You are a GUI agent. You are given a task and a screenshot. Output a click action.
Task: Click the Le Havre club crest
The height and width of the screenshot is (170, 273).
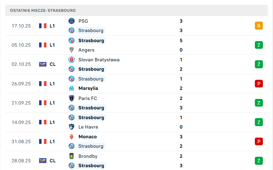[x=72, y=127]
